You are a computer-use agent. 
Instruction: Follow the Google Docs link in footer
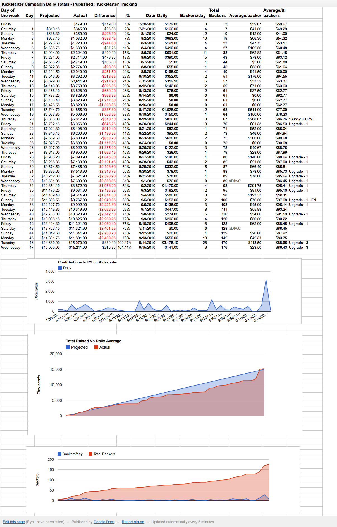tap(104, 522)
